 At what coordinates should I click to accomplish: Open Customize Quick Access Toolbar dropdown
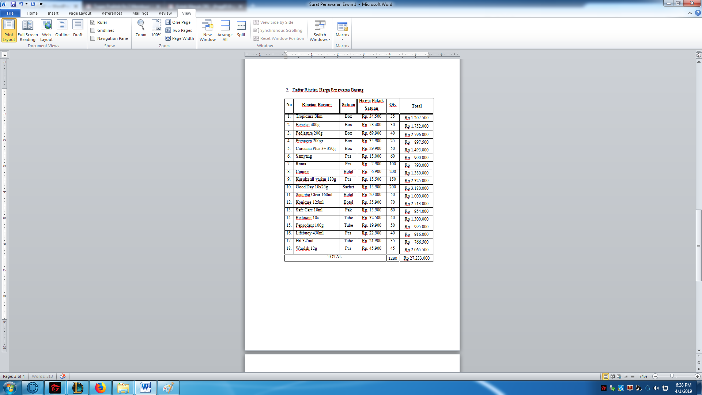41,4
